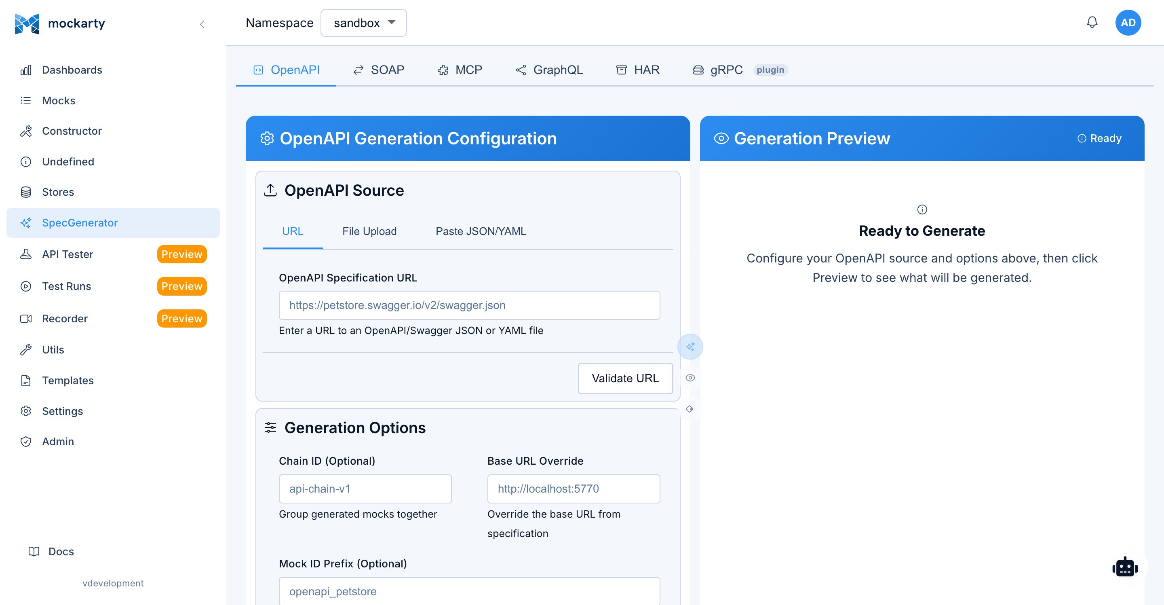Open Settings page
Screen dimensions: 1164x605
click(x=113, y=411)
